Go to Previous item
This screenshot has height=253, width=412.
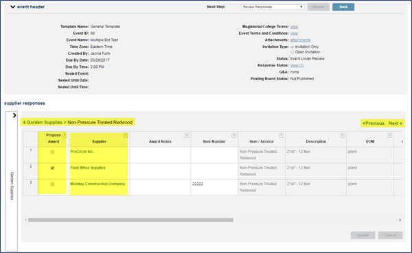[374, 123]
